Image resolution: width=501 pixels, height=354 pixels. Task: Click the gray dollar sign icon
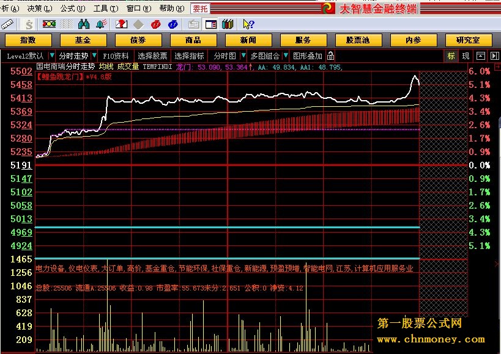coord(29,24)
